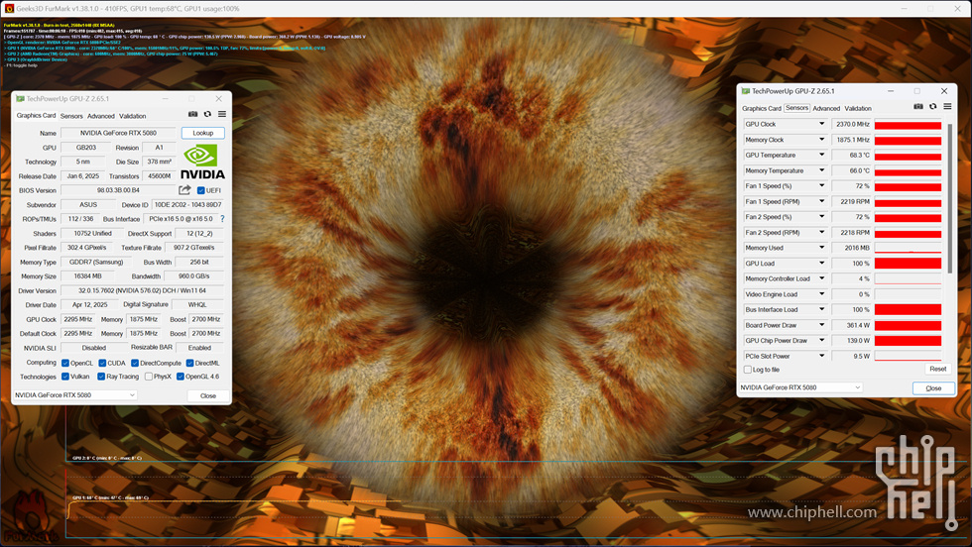972x547 pixels.
Task: Switch to Sensors tab in left GPU-Z window
Action: coord(71,116)
